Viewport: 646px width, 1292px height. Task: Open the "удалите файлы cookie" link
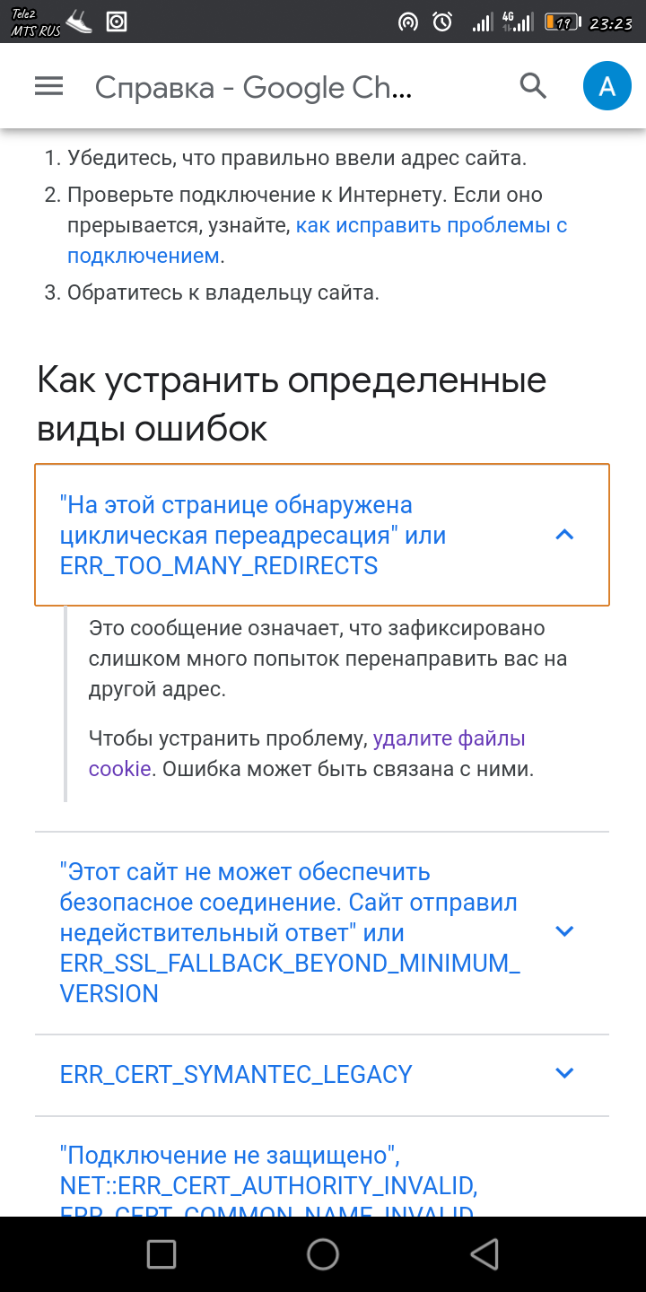449,739
